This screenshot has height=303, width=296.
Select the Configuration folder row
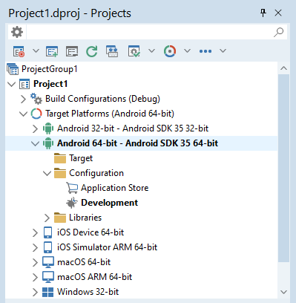(x=96, y=173)
